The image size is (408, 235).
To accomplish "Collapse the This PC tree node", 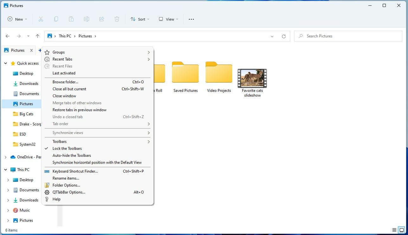I will [5, 169].
